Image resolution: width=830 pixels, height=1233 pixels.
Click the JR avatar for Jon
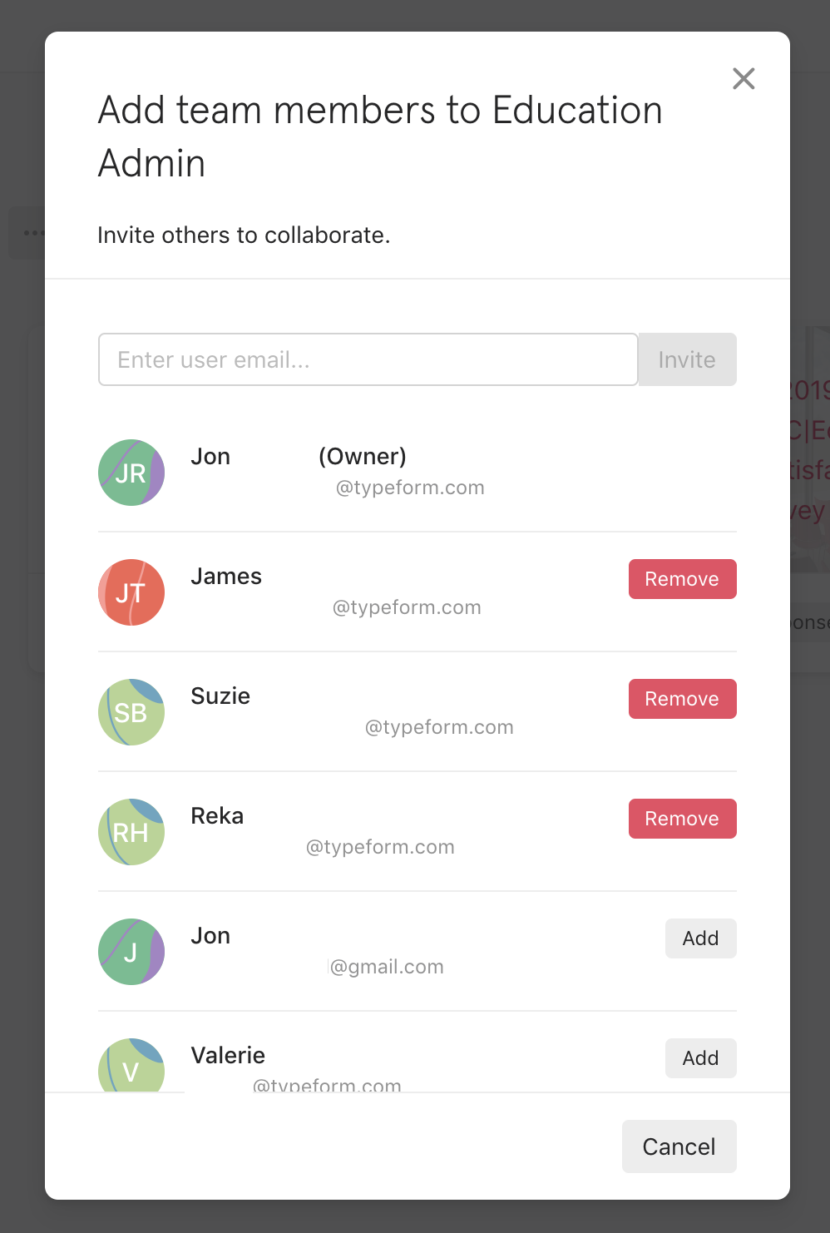pyautogui.click(x=131, y=473)
